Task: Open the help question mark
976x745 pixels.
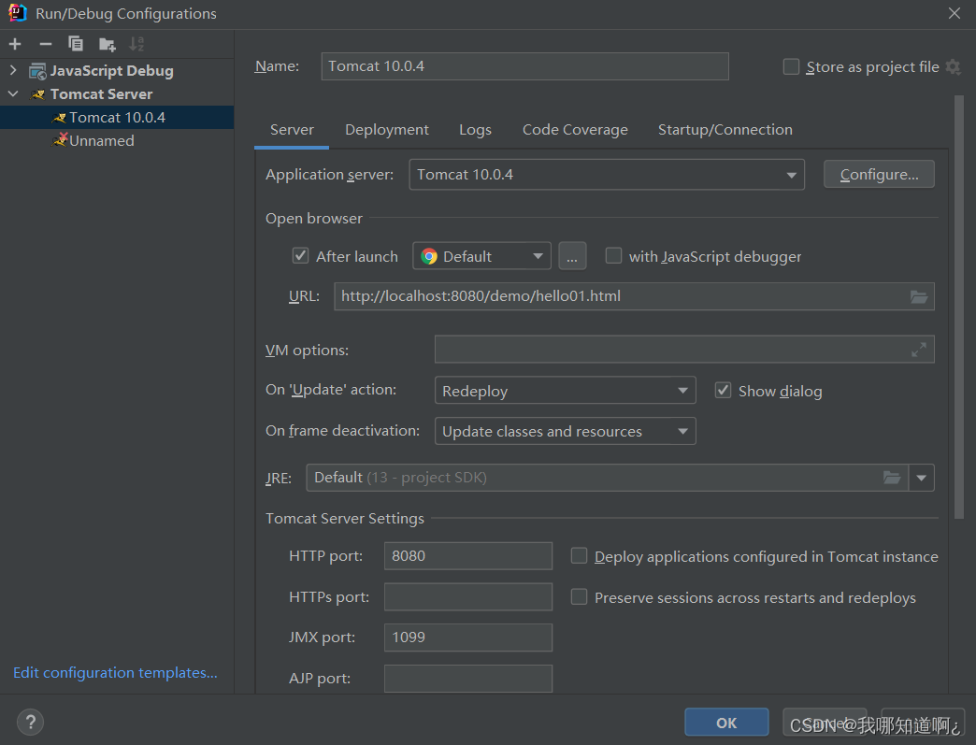Action: pos(31,722)
